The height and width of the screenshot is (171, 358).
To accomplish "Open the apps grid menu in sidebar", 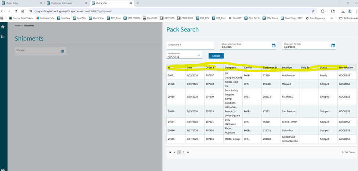I will click(3, 36).
